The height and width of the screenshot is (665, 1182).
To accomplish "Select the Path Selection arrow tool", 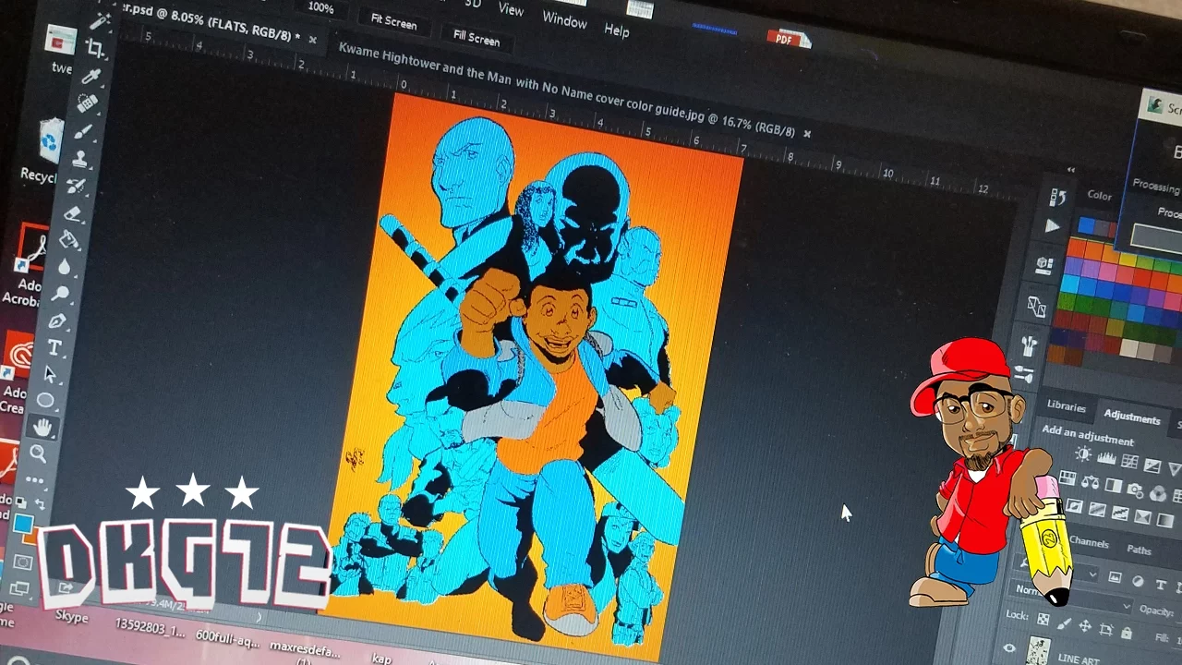I will (50, 374).
